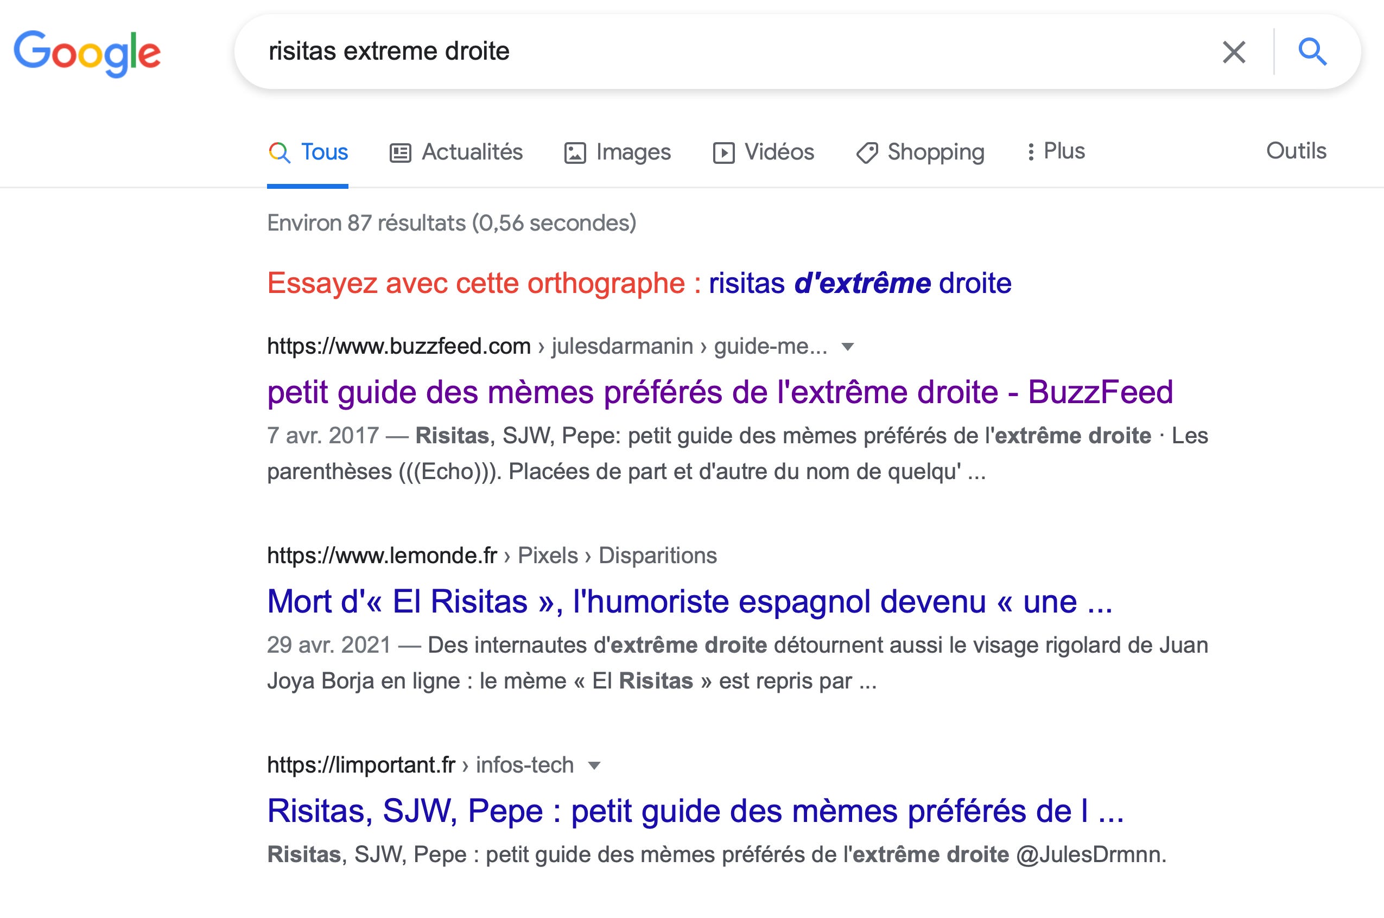Open the 'Risitas, SJW, Pepe : petit guide' result
The height and width of the screenshot is (918, 1384).
[695, 812]
